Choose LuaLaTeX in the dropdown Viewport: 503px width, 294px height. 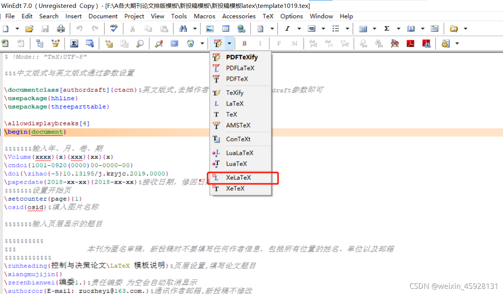(x=240, y=153)
